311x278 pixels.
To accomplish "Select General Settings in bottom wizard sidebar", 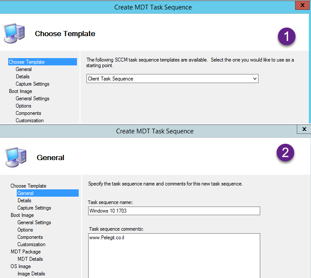I will (x=34, y=222).
